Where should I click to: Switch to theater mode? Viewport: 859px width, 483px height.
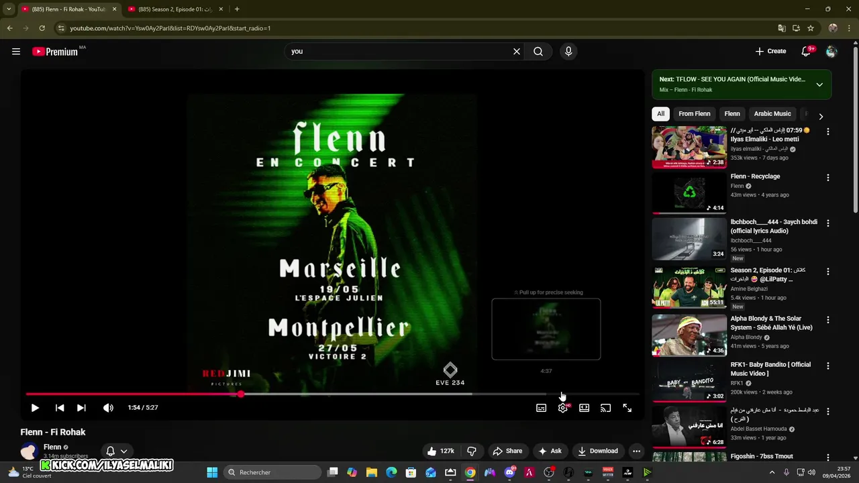[585, 408]
